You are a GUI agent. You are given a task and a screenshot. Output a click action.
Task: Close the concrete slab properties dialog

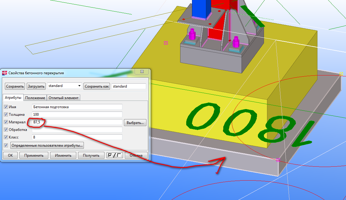pos(142,72)
